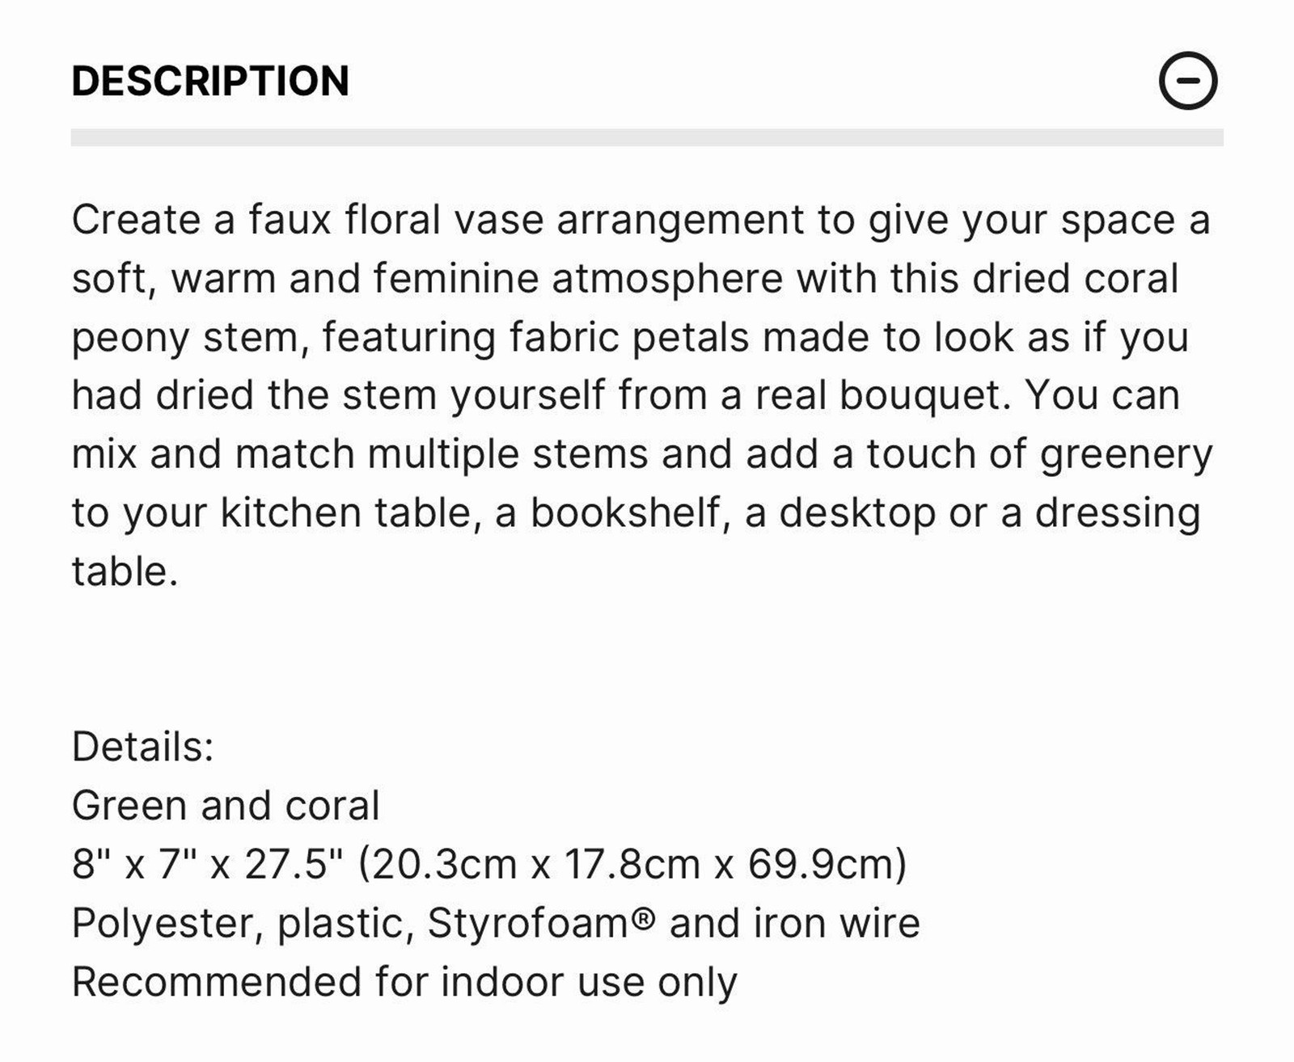Select the word "greenery"

click(1126, 454)
